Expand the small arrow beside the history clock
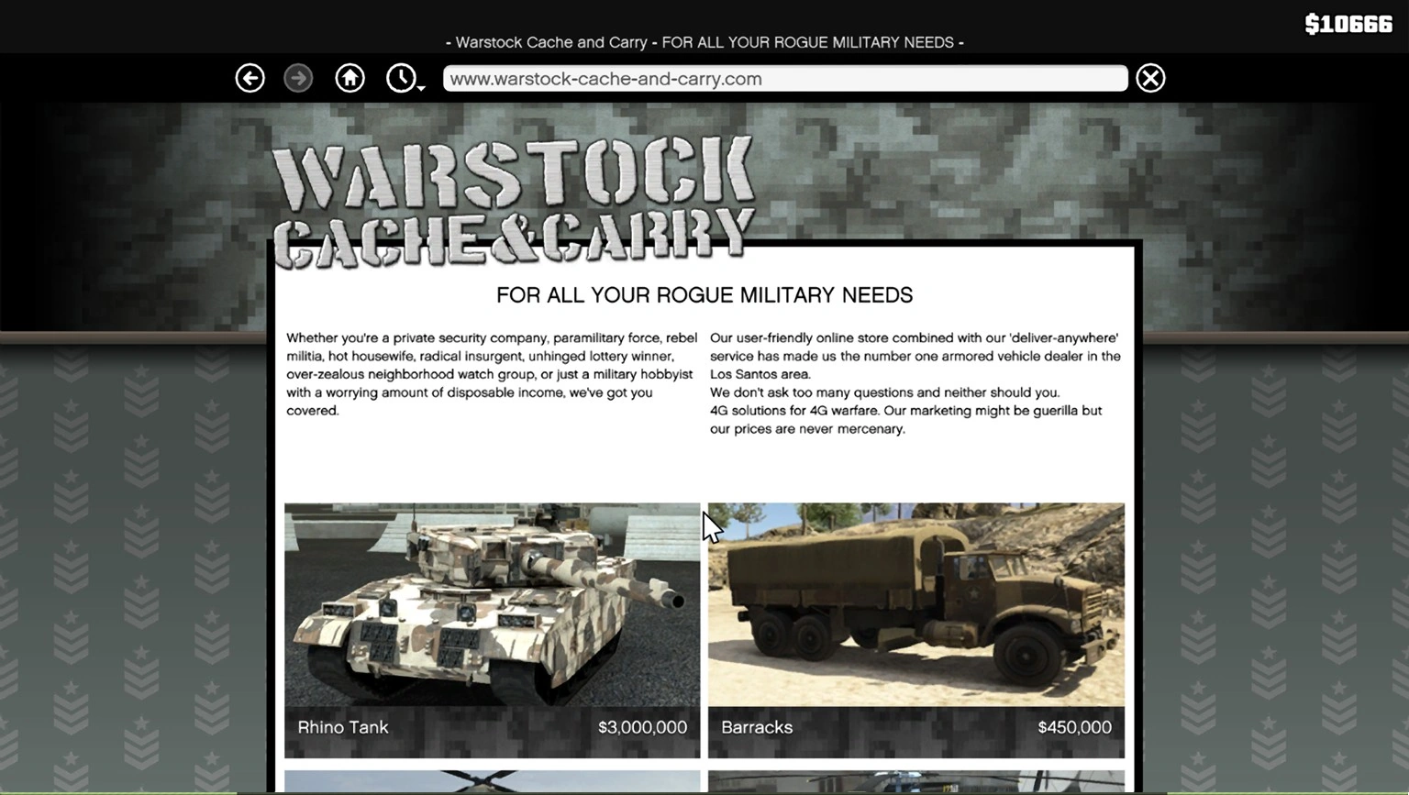The height and width of the screenshot is (795, 1409). pyautogui.click(x=420, y=88)
